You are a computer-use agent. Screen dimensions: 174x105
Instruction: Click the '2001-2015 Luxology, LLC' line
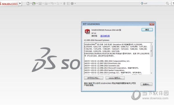(x=113, y=73)
